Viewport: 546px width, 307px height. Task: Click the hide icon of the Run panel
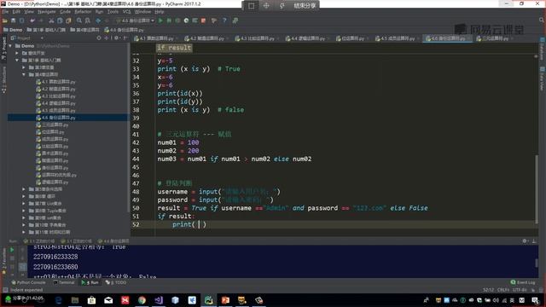coord(534,240)
